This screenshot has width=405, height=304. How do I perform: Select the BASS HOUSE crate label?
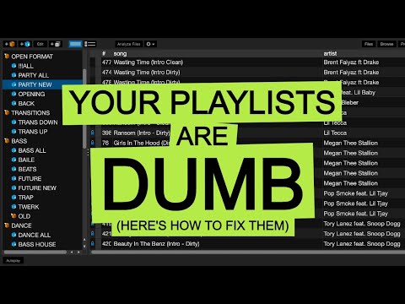[37, 244]
